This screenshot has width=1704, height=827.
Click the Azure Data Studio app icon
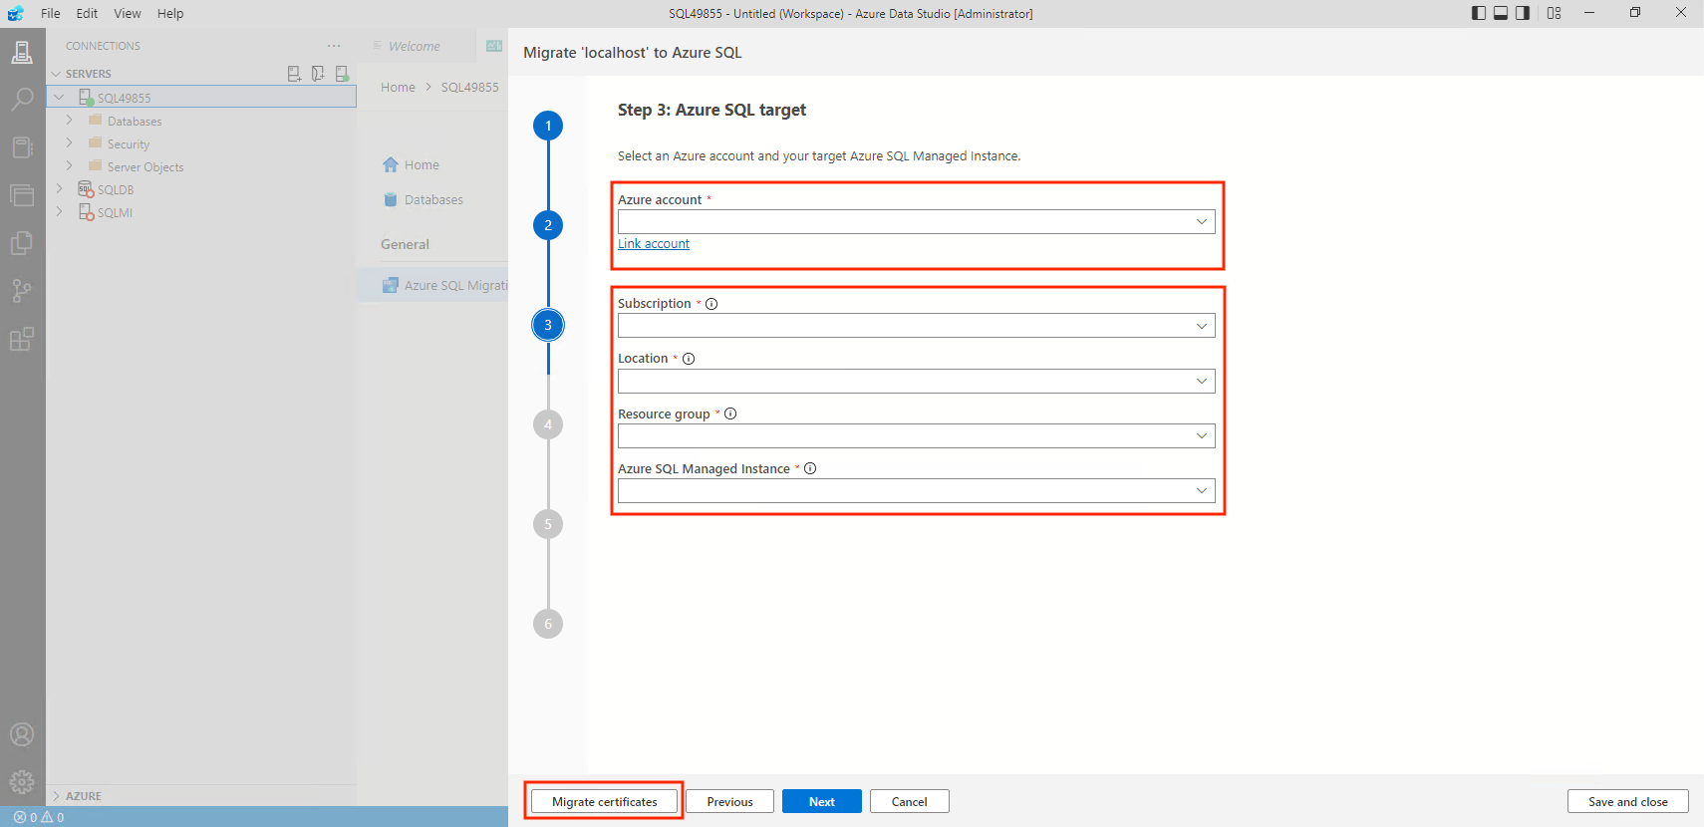15,13
